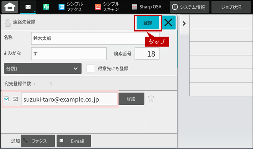Close the contact registration dialog

click(x=168, y=23)
